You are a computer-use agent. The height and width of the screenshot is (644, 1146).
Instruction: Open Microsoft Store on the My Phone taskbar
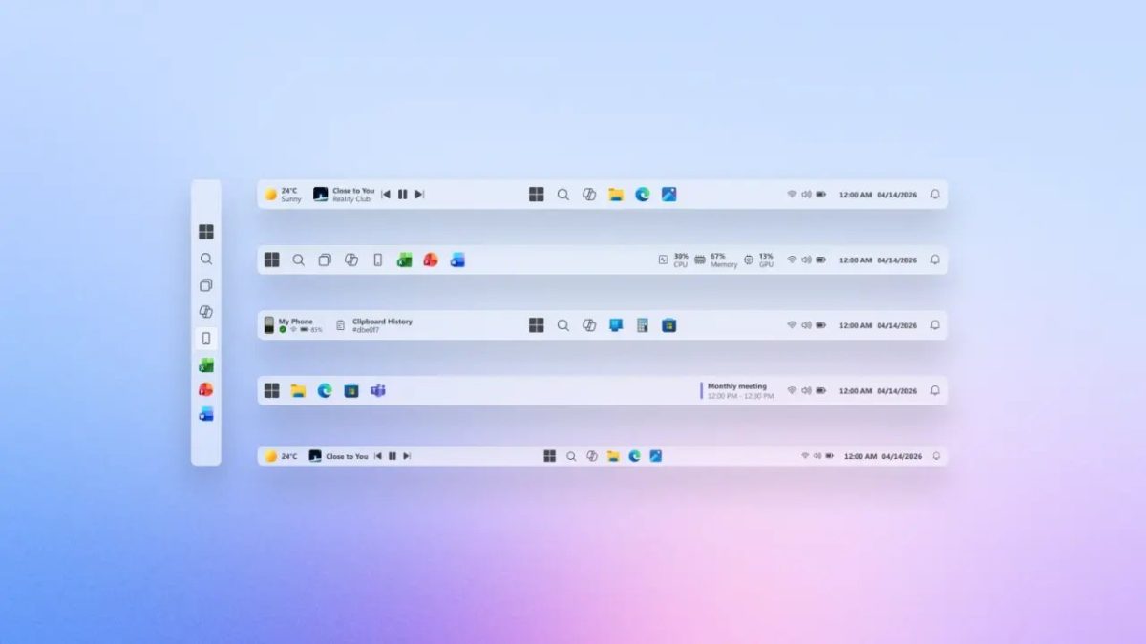click(669, 325)
